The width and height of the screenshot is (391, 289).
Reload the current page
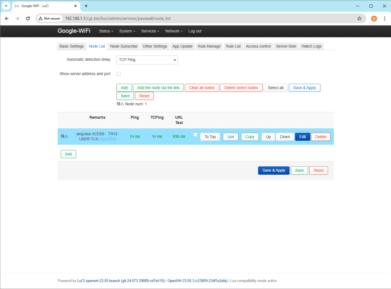pos(28,18)
